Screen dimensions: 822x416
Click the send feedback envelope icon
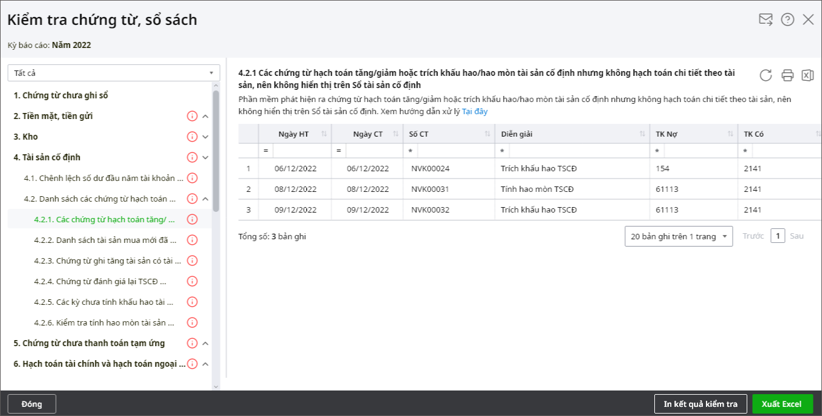[x=765, y=19]
